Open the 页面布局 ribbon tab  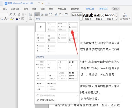point(15,9)
